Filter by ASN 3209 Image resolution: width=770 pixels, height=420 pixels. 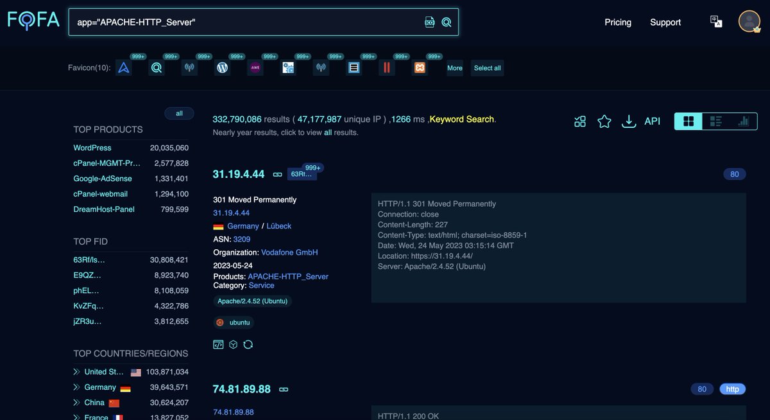242,239
